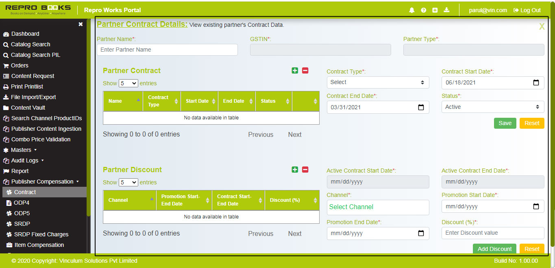Select SRDP Fixed Charges in sidebar
555x268 pixels.
click(41, 234)
